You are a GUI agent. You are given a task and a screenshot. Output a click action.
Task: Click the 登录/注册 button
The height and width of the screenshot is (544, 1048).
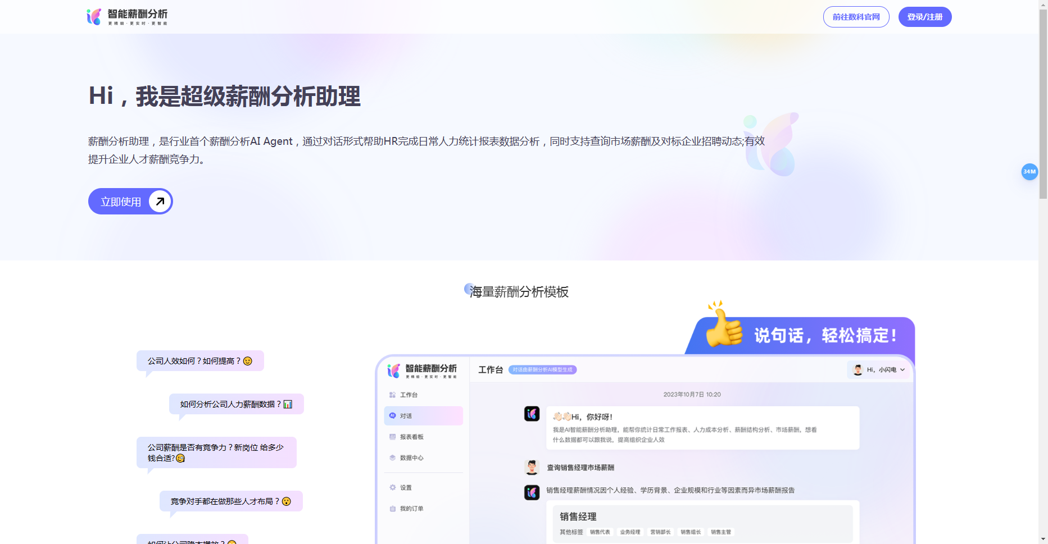pos(924,17)
